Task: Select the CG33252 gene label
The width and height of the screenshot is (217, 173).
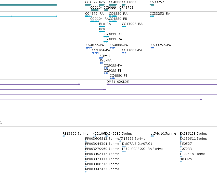Action: coord(157,2)
